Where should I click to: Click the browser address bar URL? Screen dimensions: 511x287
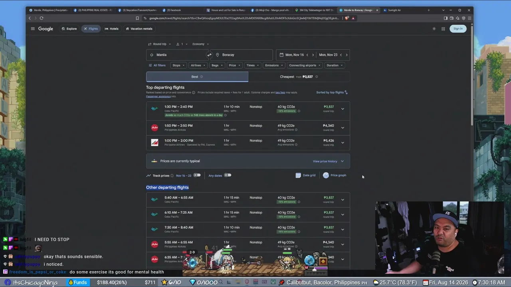[244, 18]
